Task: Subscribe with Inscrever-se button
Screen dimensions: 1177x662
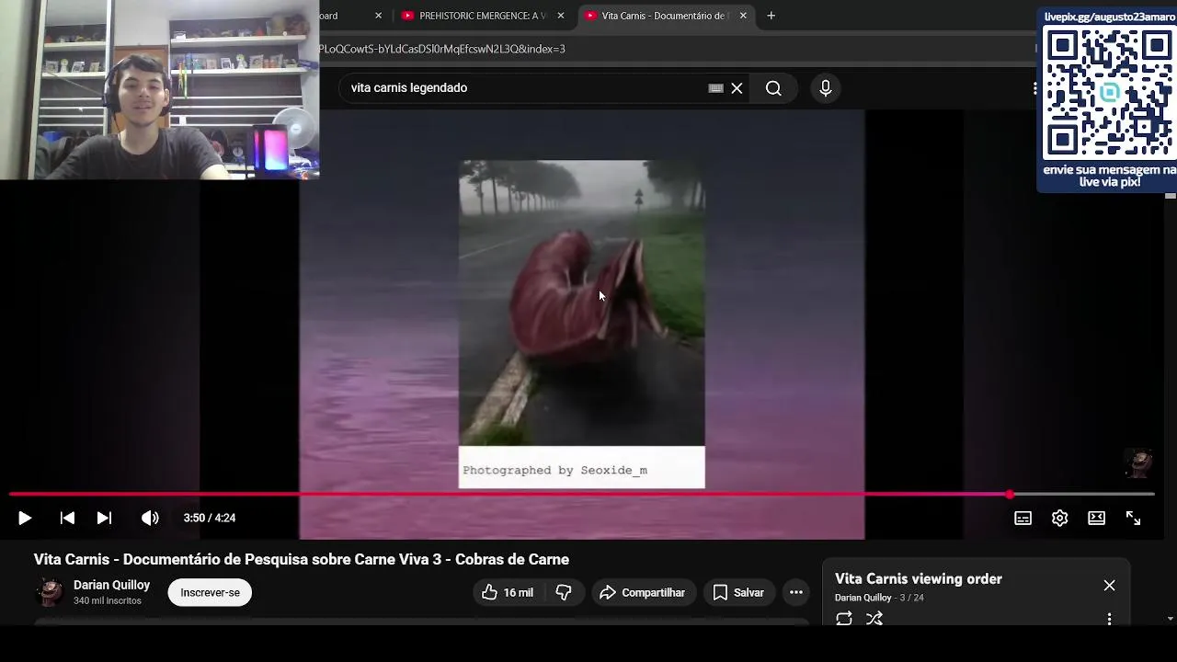Action: 210,593
